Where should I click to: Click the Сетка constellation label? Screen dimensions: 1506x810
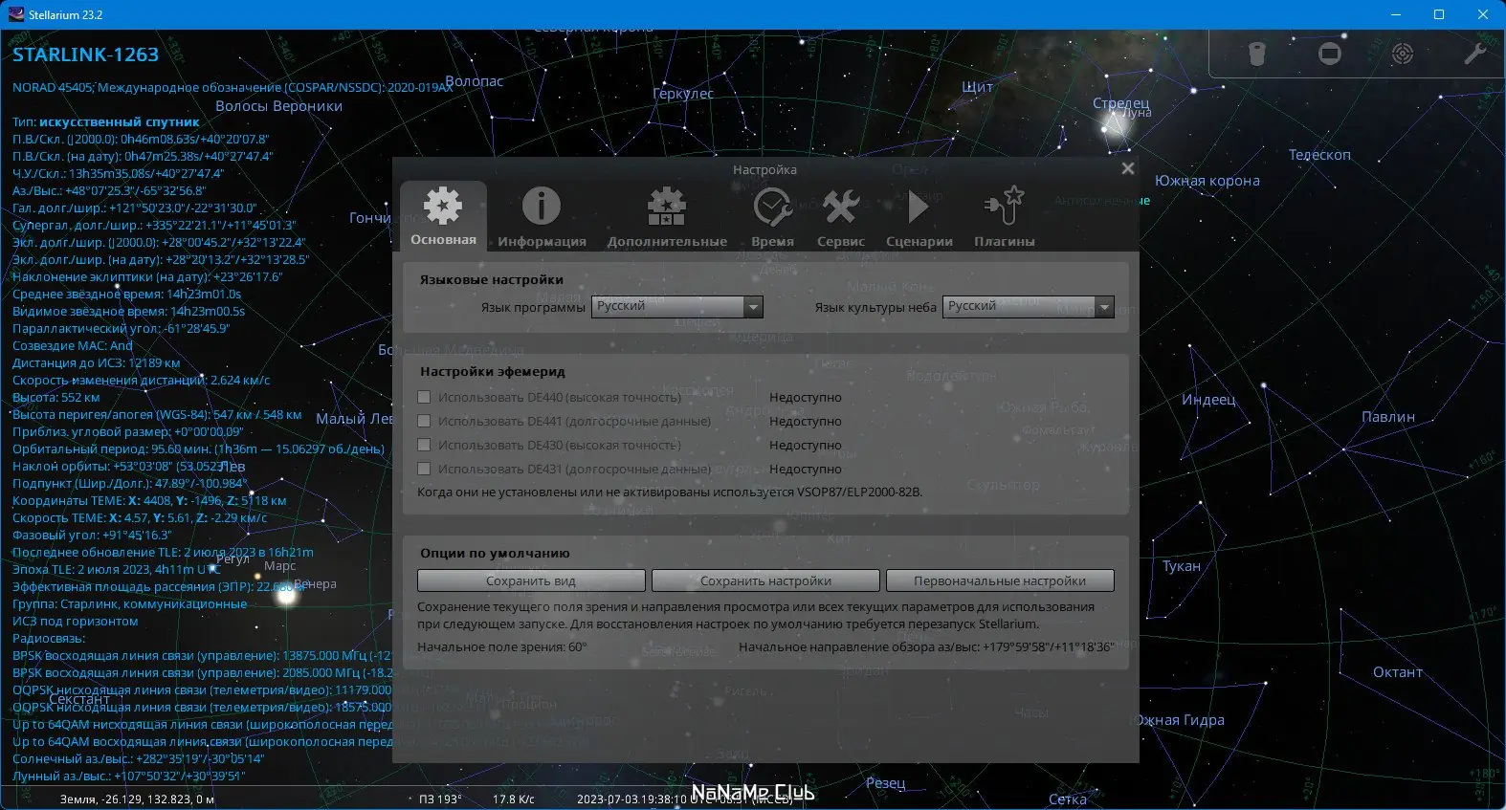1068,799
